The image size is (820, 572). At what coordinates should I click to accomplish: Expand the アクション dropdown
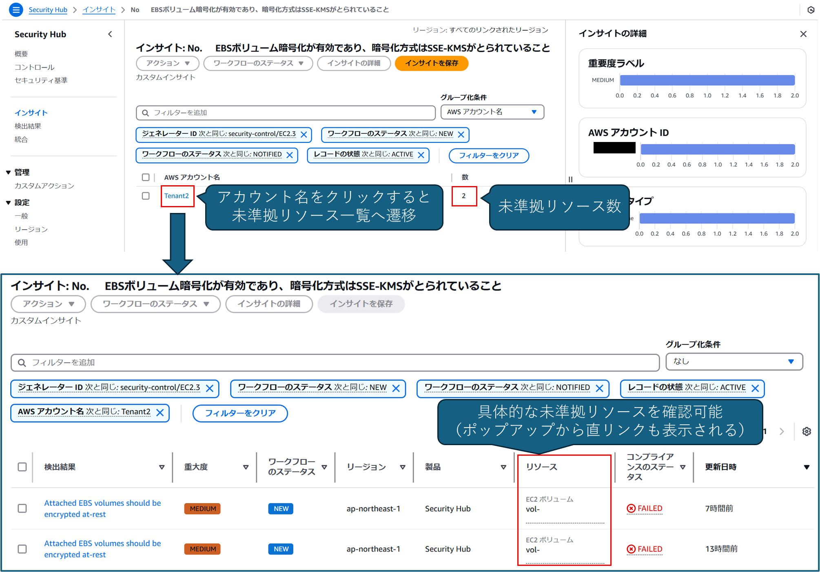pos(167,63)
